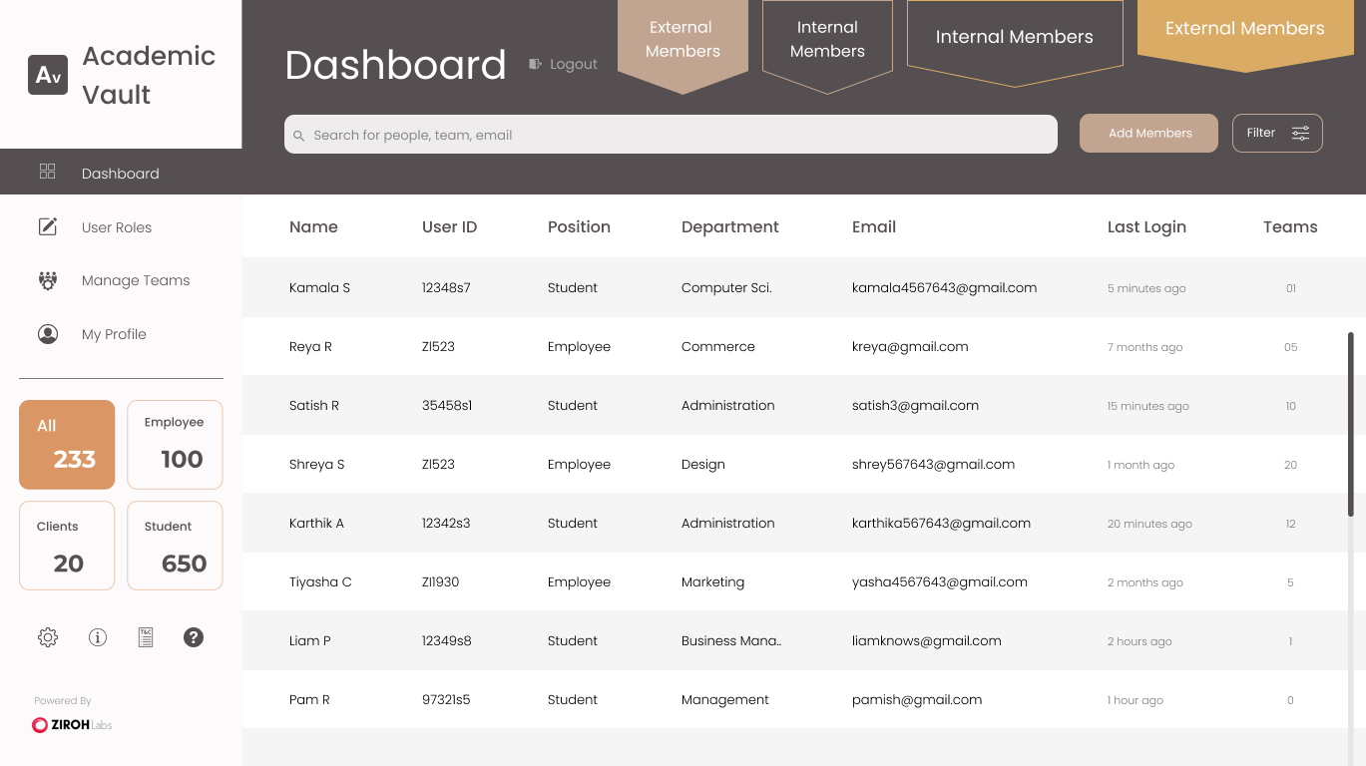Click the help question mark icon
This screenshot has height=766, width=1366.
point(194,637)
